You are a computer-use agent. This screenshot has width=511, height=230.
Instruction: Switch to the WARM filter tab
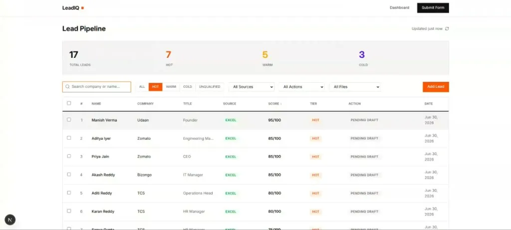coord(171,87)
